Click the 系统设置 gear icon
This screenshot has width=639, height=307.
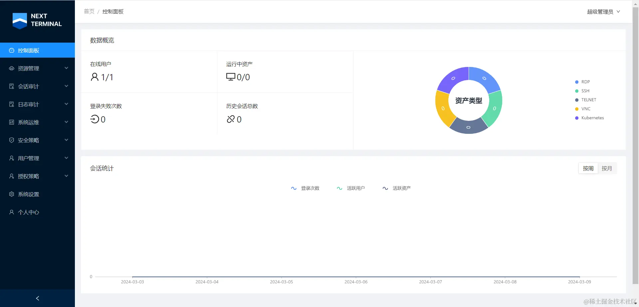[x=12, y=194]
